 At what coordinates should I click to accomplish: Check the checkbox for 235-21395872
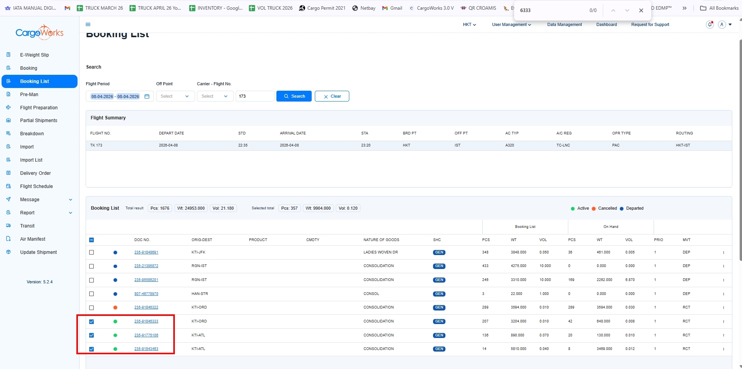click(91, 266)
